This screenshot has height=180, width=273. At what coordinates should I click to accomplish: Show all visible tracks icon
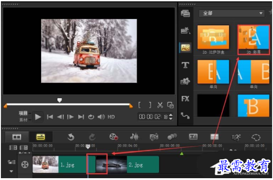(13, 148)
